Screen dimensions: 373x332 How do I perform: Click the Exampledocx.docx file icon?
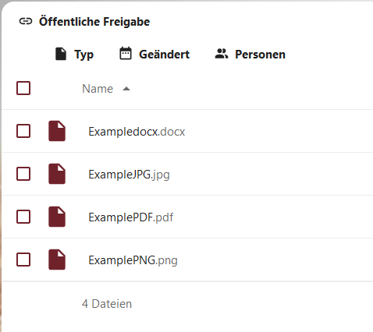pos(57,131)
